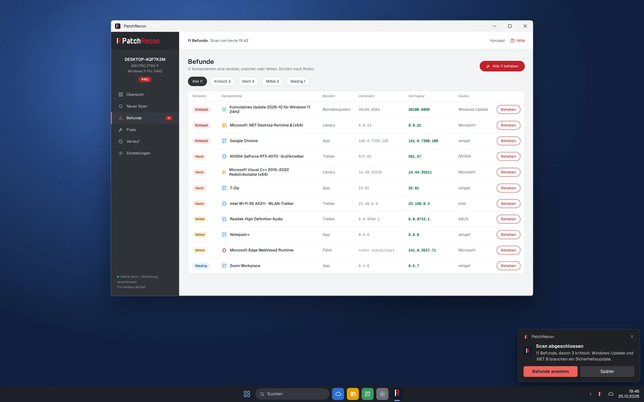Screen dimensions: 644x402
Task: Click the Visual C++ Redistributable library icon
Action: (224, 172)
